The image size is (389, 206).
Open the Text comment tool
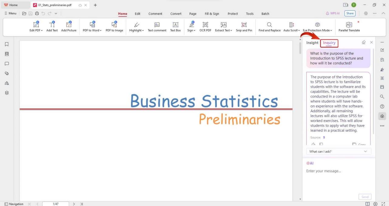pyautogui.click(x=157, y=27)
